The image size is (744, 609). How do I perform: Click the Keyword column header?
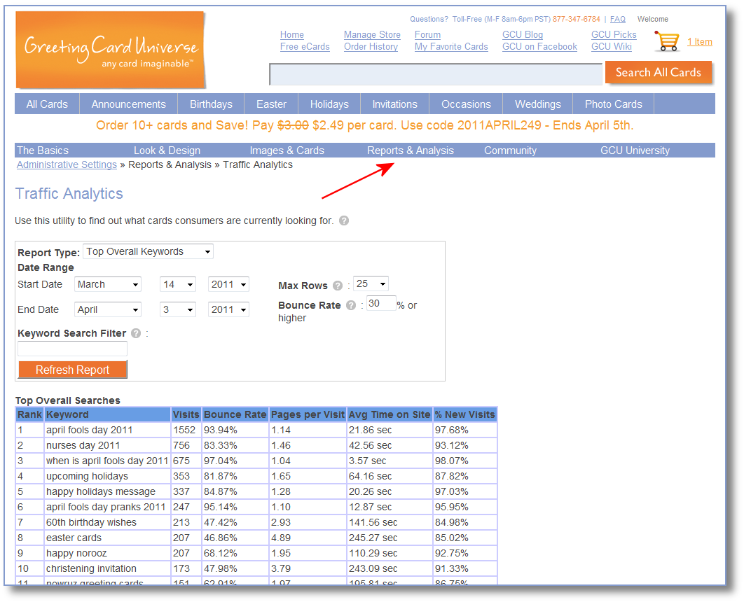pos(107,414)
